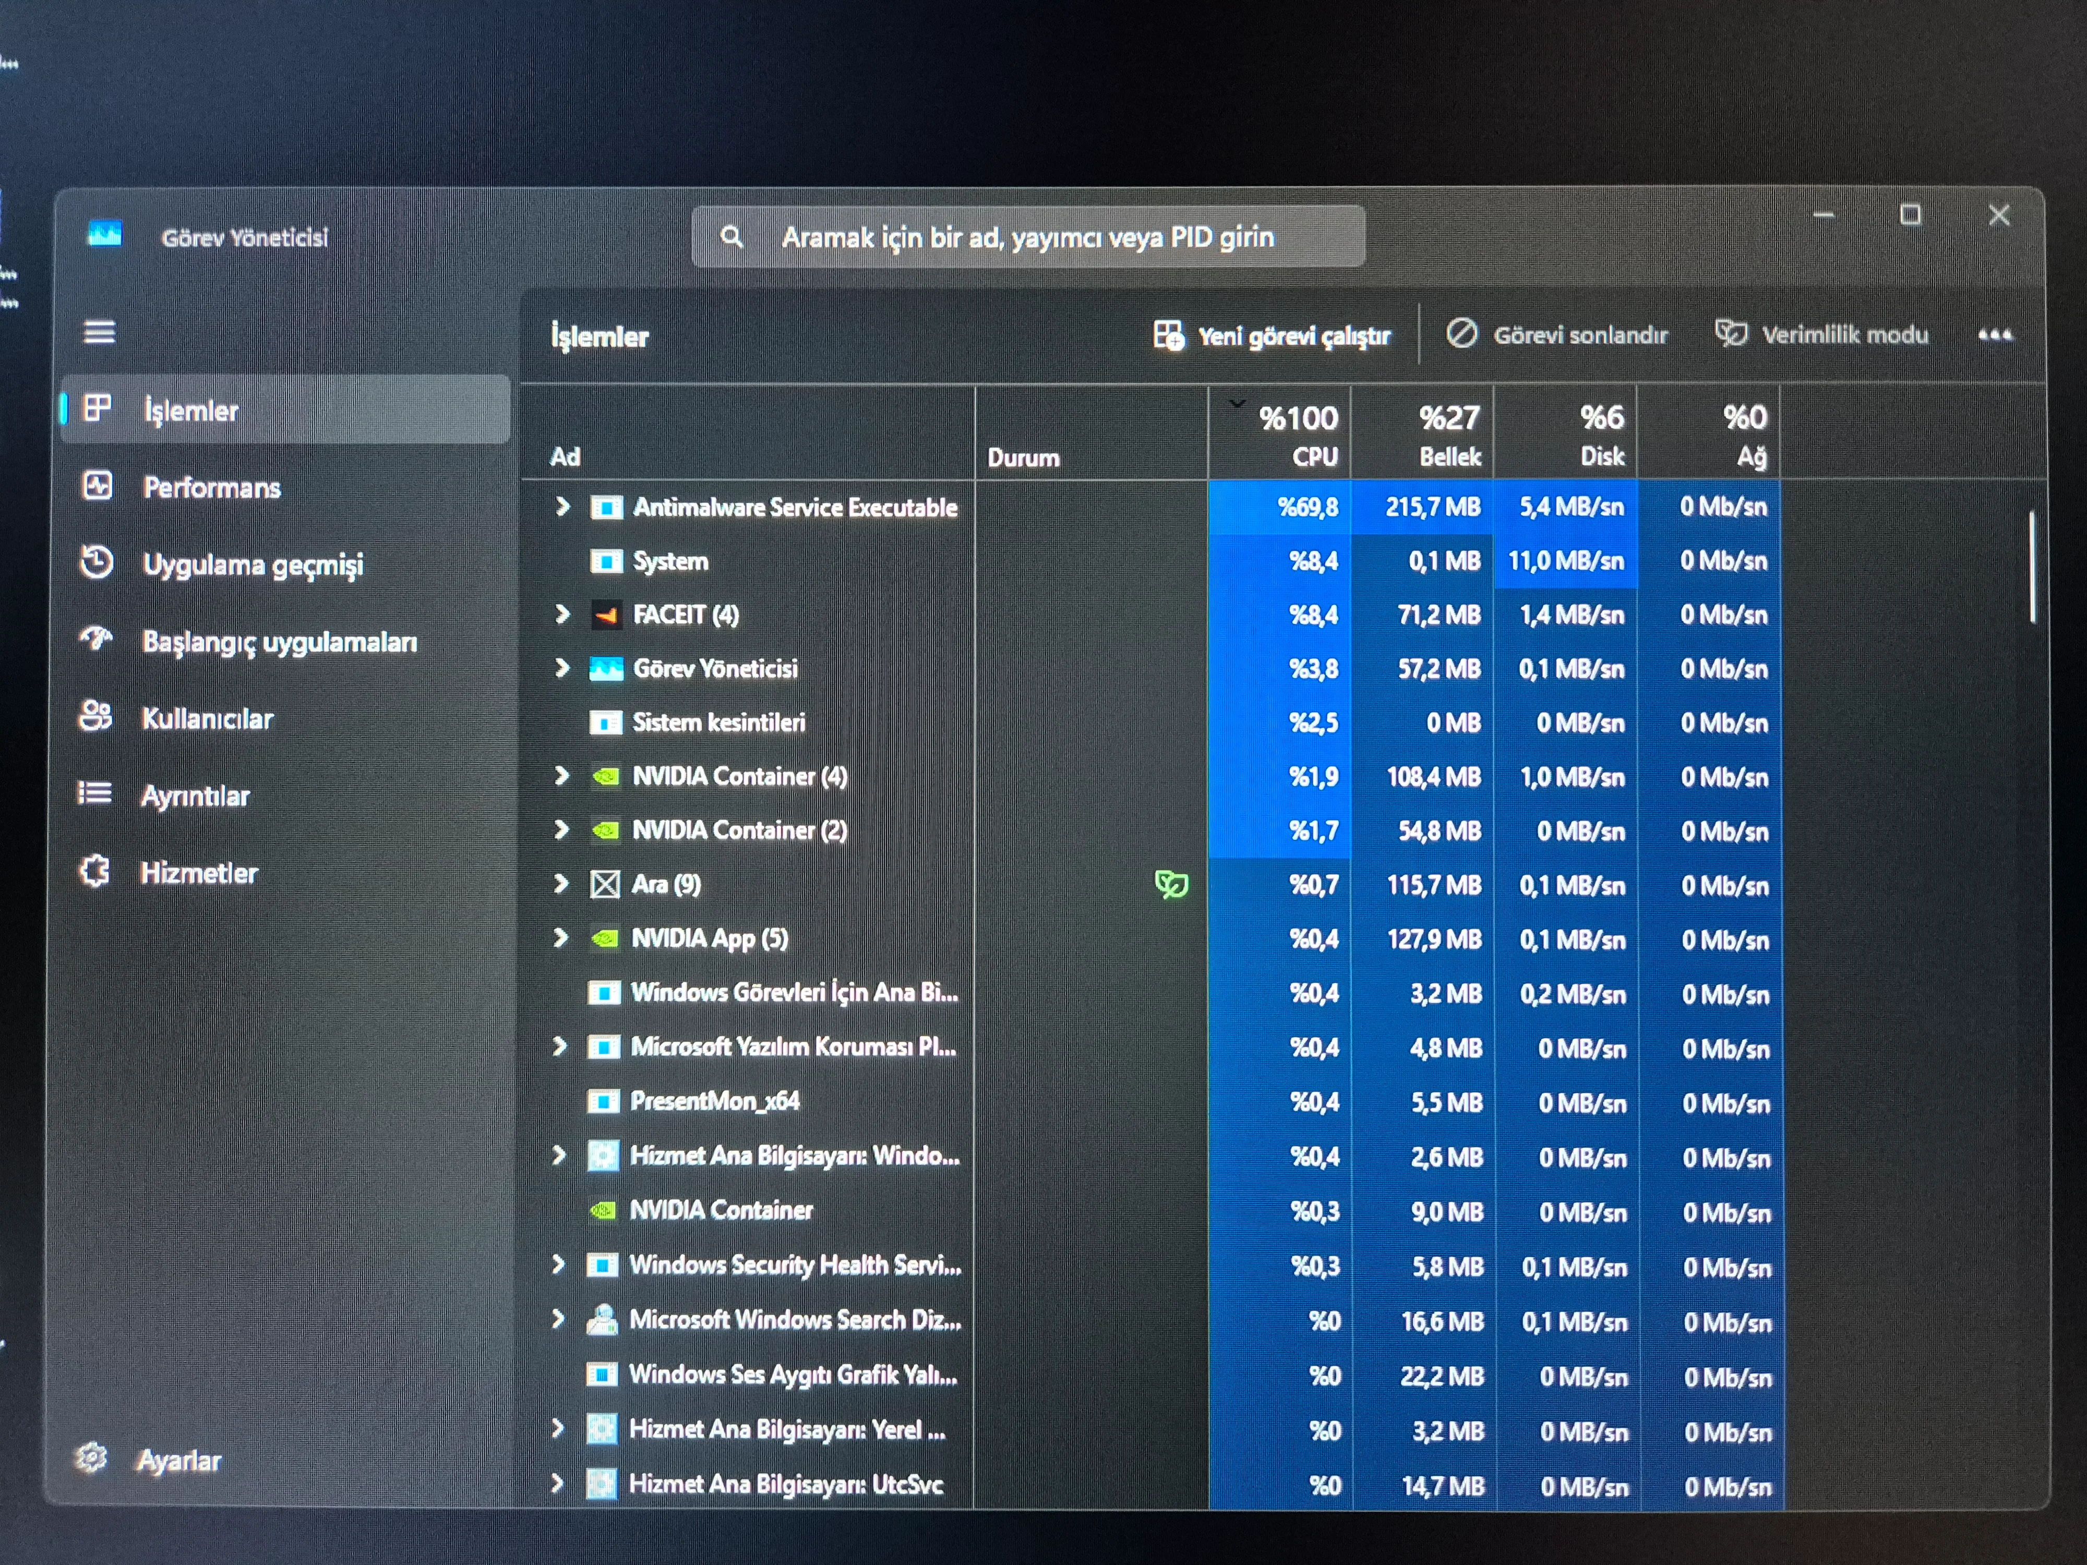Screen dimensions: 2087x1565
Task: Toggle Verimlilik modu button
Action: [1822, 334]
